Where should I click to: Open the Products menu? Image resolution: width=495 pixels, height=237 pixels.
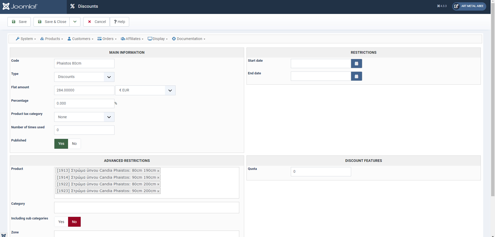click(x=52, y=39)
